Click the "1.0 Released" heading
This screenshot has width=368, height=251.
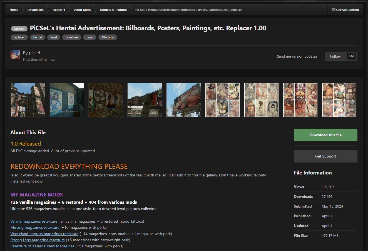pyautogui.click(x=26, y=144)
